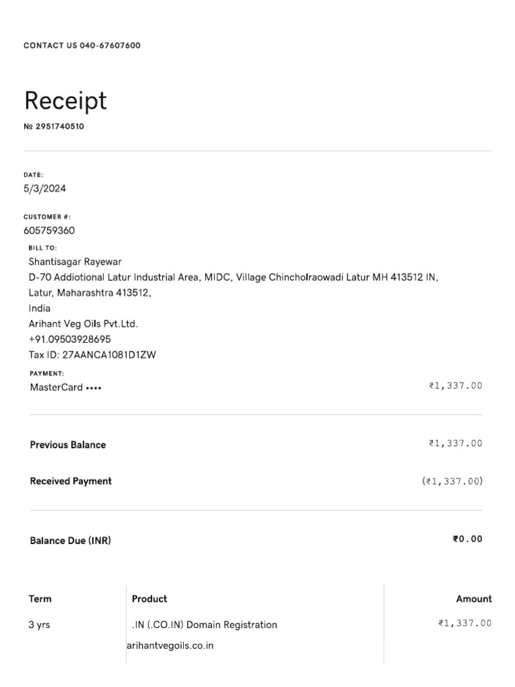The width and height of the screenshot is (515, 687).
Task: Click the D-70 Latur Industrial Area address line
Action: [x=233, y=277]
